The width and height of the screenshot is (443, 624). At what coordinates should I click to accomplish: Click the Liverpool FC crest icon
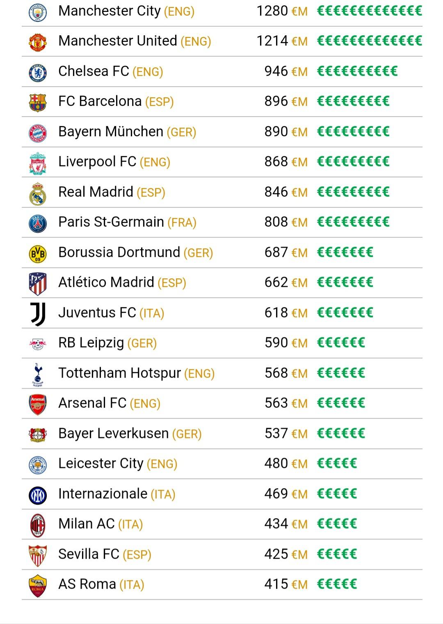(38, 163)
